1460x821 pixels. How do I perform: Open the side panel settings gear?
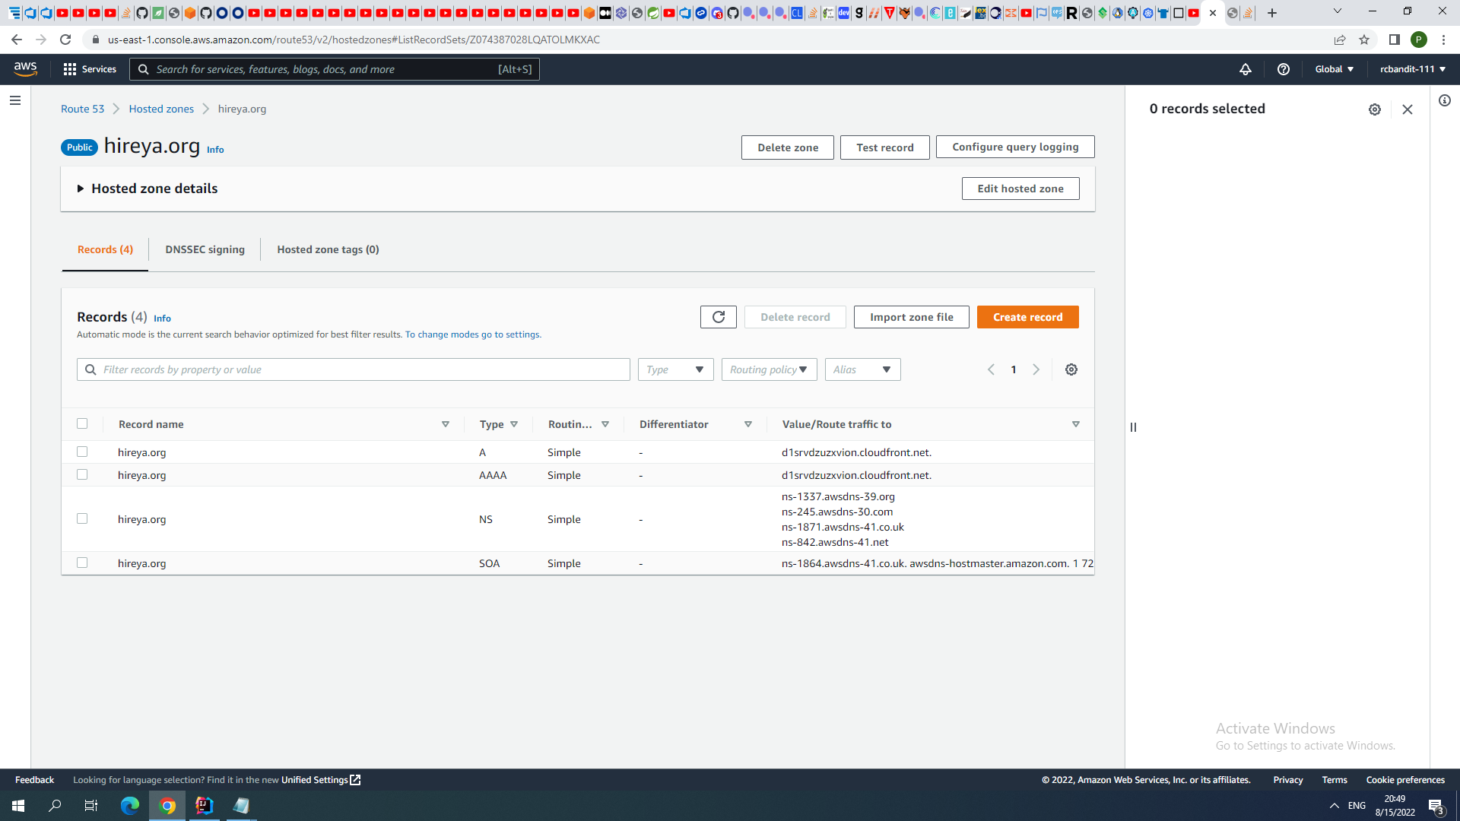pyautogui.click(x=1375, y=109)
